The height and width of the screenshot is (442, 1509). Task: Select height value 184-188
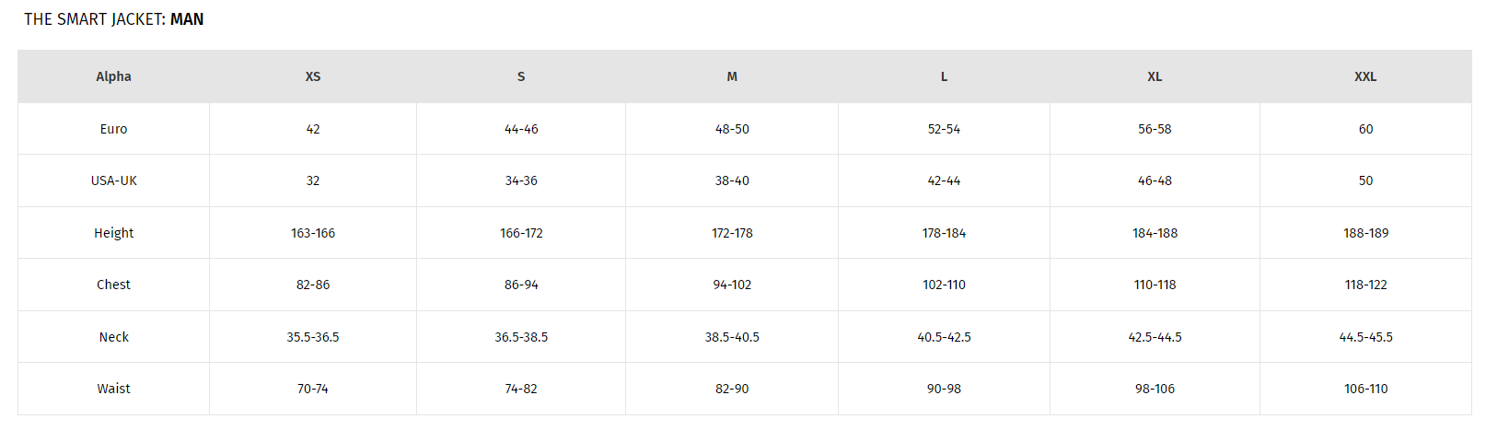pyautogui.click(x=1155, y=233)
